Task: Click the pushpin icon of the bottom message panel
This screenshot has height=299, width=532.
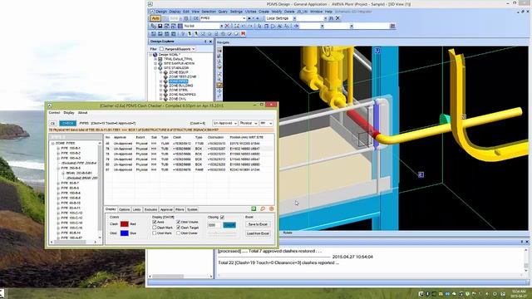Action: [522, 242]
